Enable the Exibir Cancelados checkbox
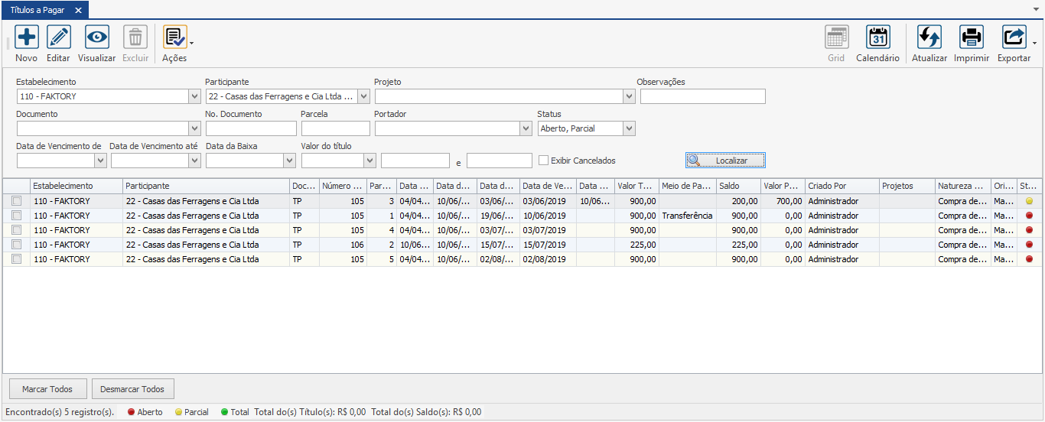Viewport: 1045px width, 422px height. 543,161
